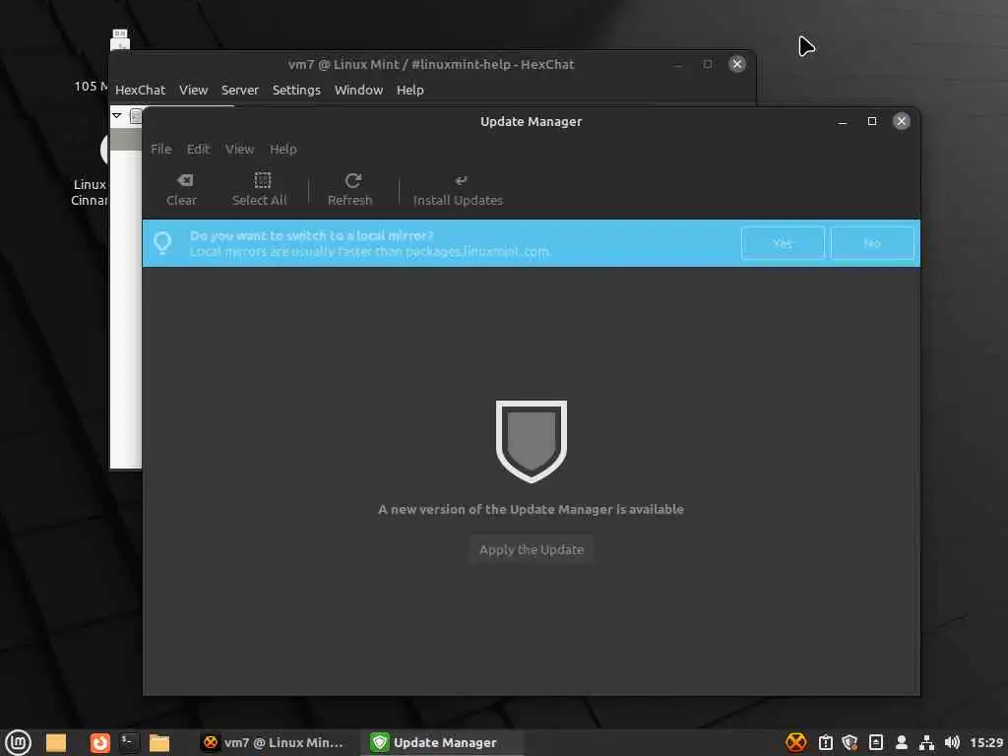Close the Update Manager window
The height and width of the screenshot is (756, 1008).
[902, 121]
